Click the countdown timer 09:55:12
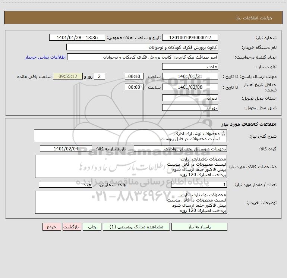This screenshot has height=278, width=287. tap(68, 76)
